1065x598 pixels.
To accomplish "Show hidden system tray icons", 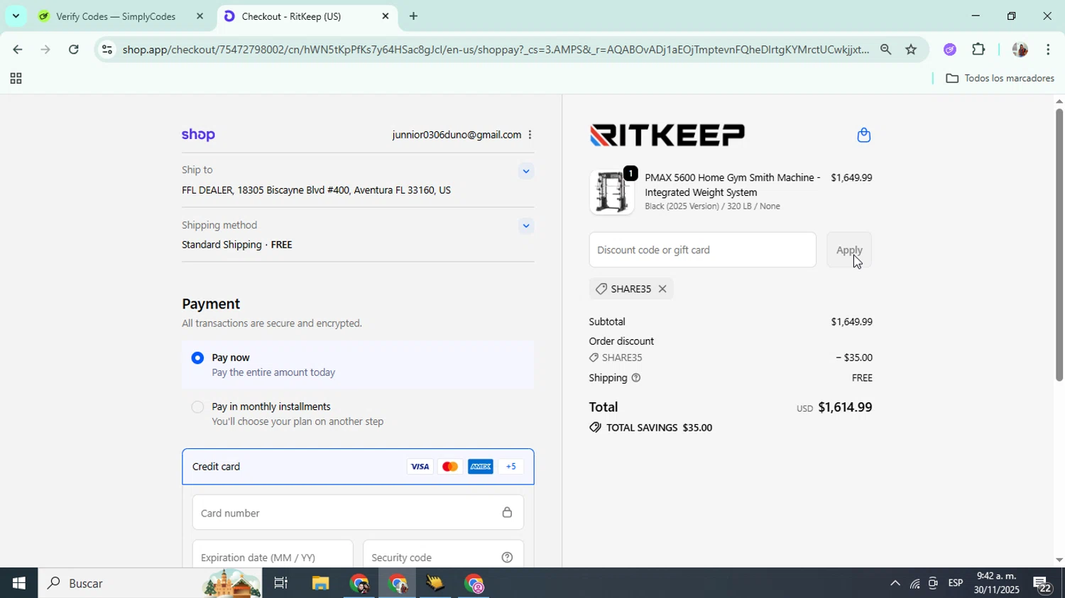I will tap(895, 583).
